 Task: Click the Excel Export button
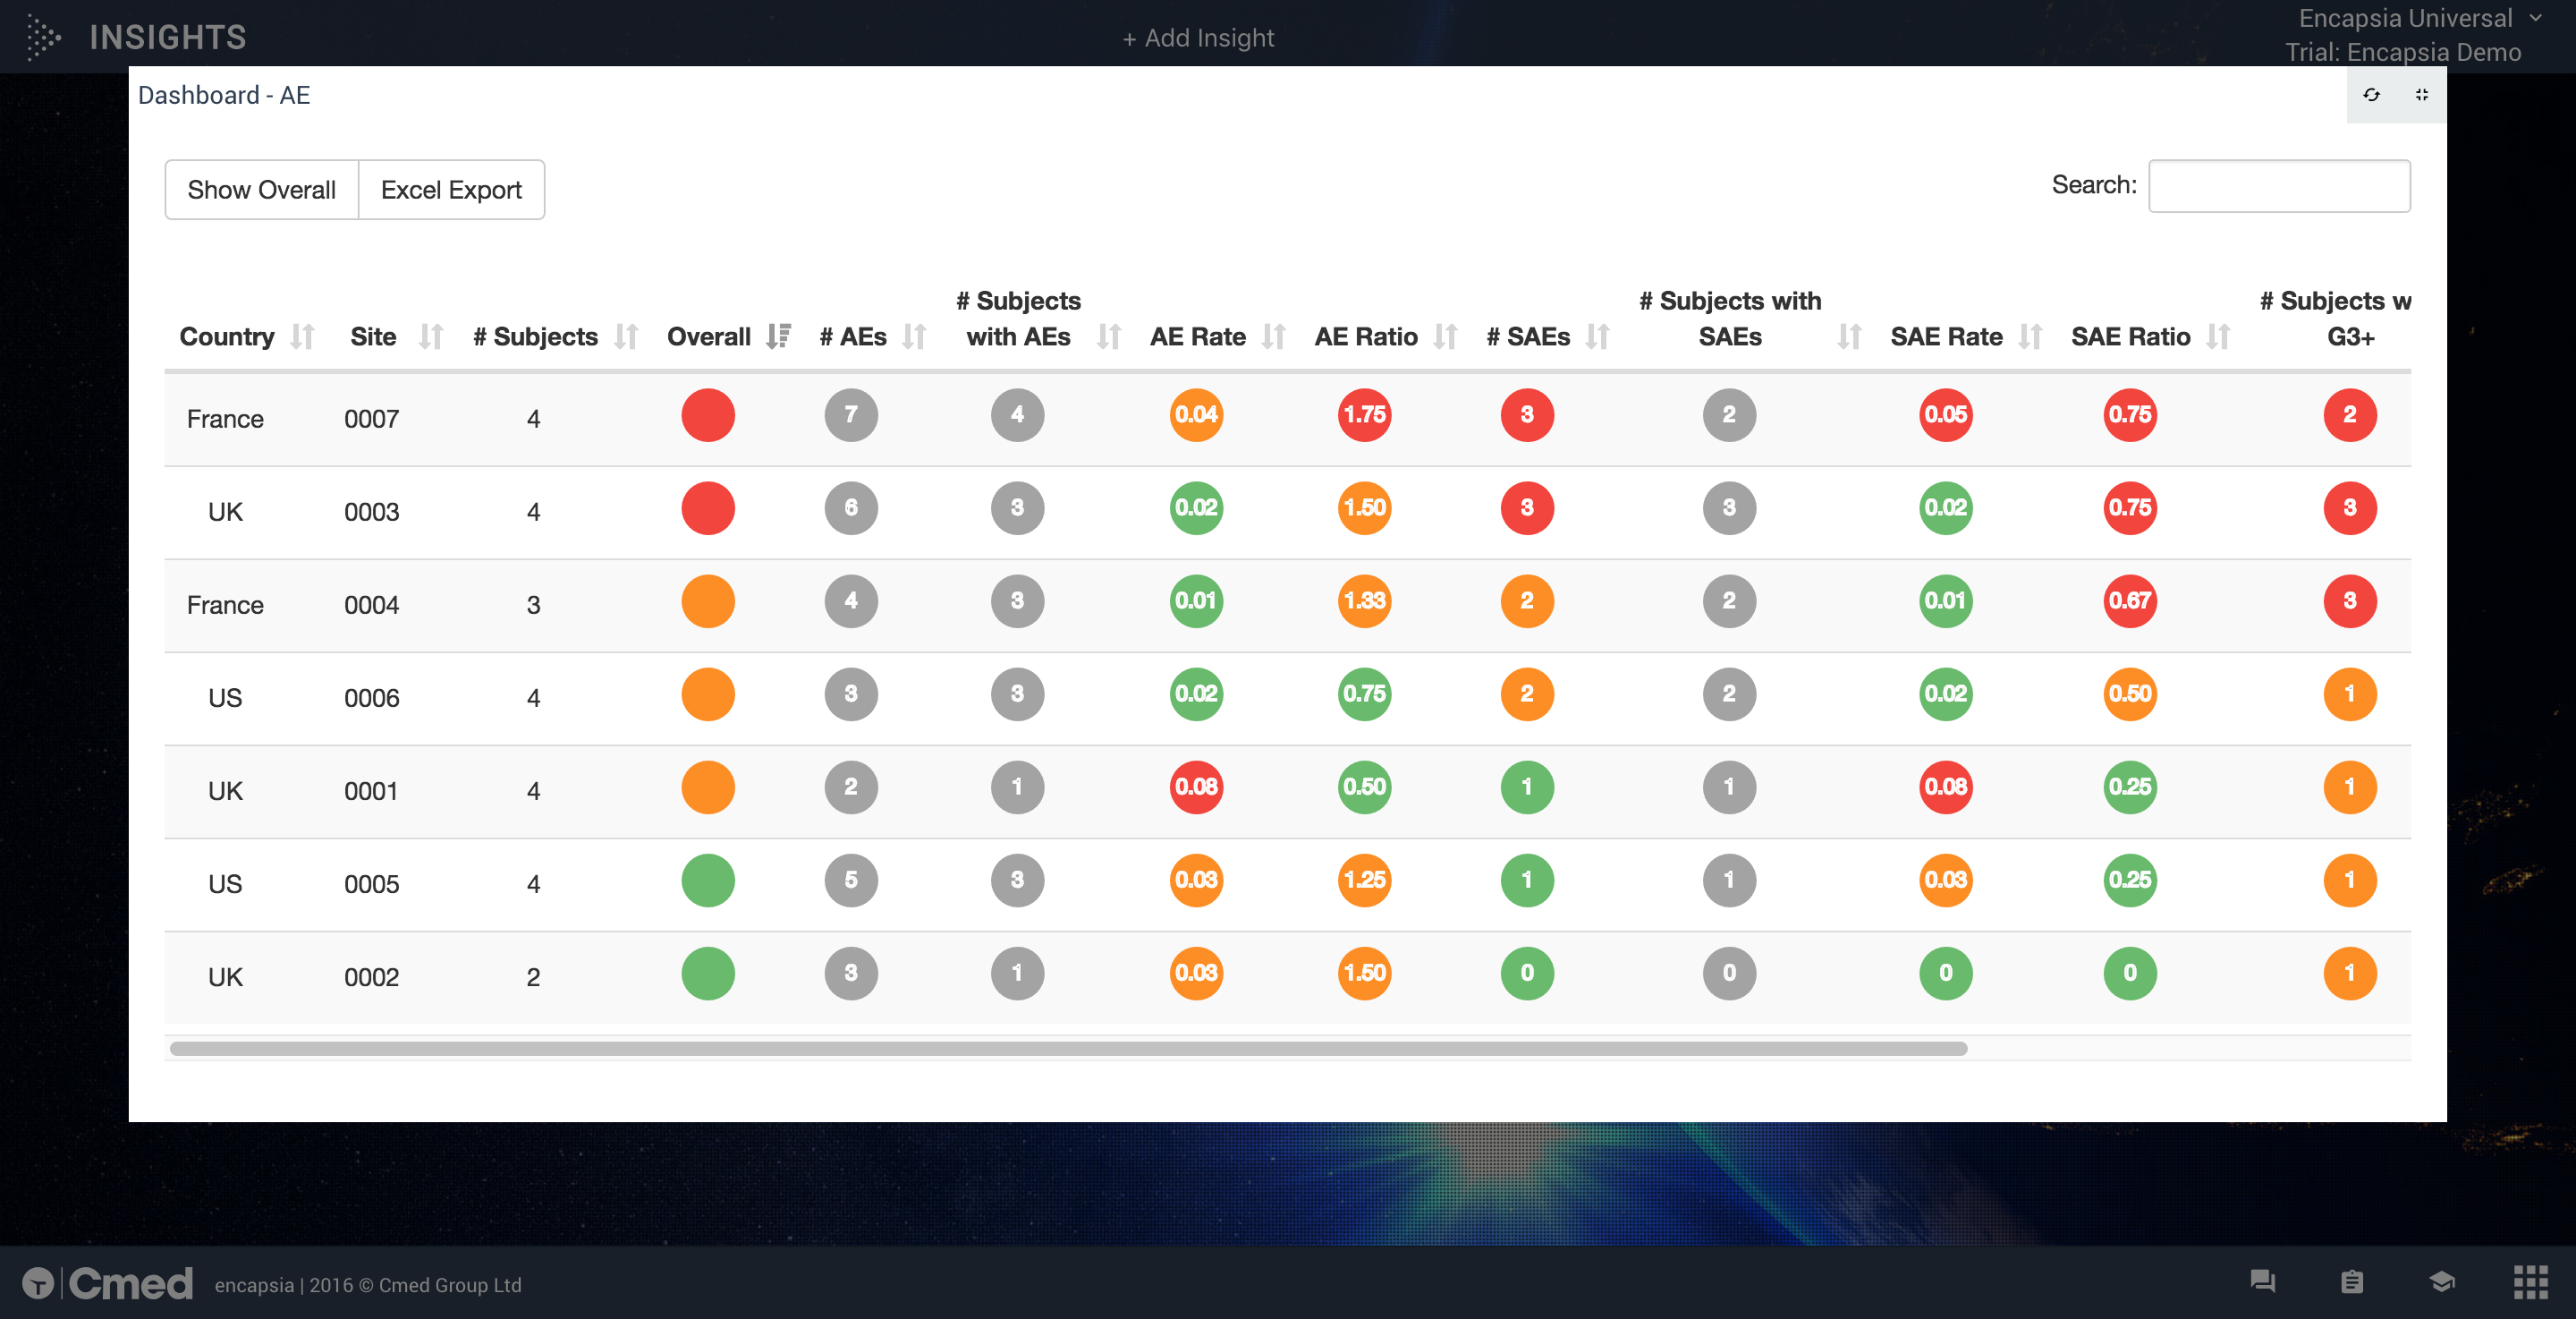click(x=451, y=190)
